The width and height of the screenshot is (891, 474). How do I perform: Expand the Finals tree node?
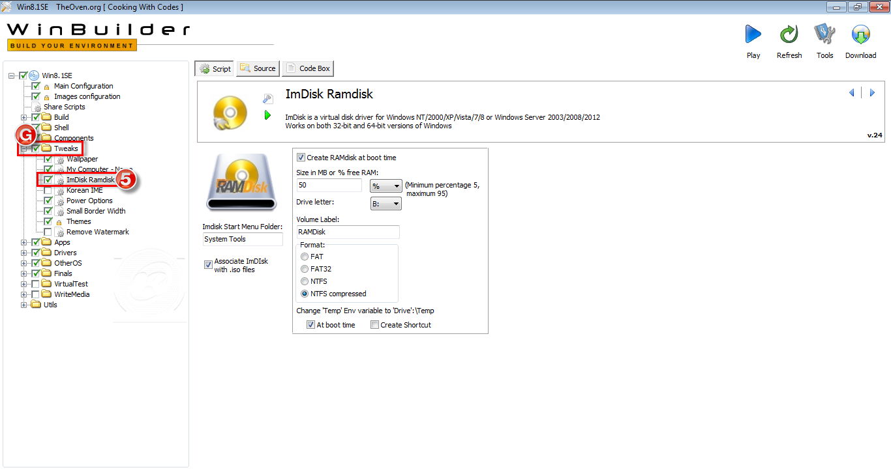pyautogui.click(x=24, y=273)
